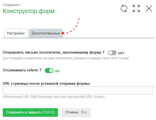The image size is (156, 120).
Task: Focus the URL after successful submission field
Action: pyautogui.click(x=78, y=90)
